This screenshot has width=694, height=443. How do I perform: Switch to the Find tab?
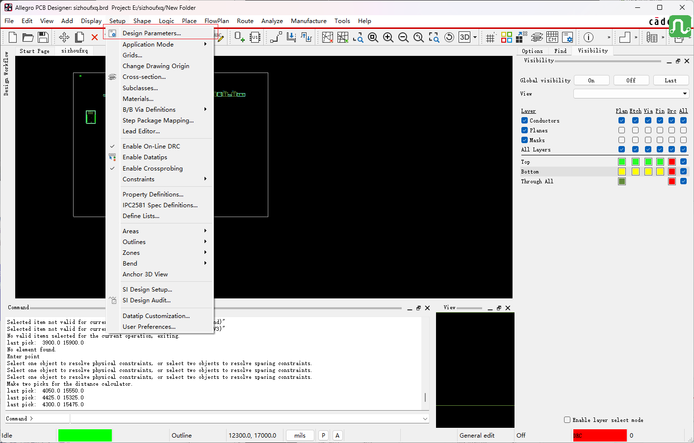click(x=560, y=51)
